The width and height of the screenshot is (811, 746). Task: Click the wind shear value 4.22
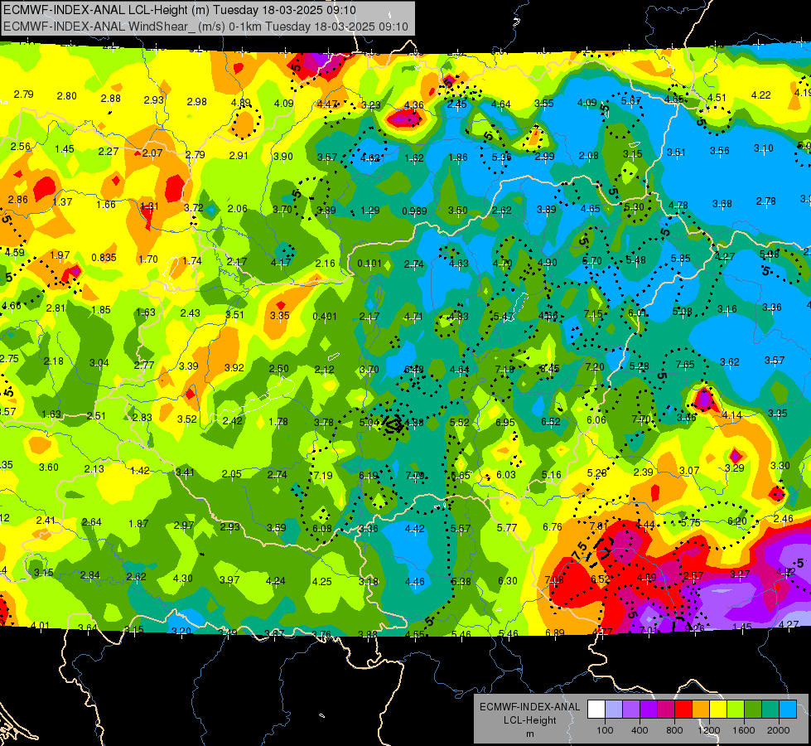pos(760,94)
